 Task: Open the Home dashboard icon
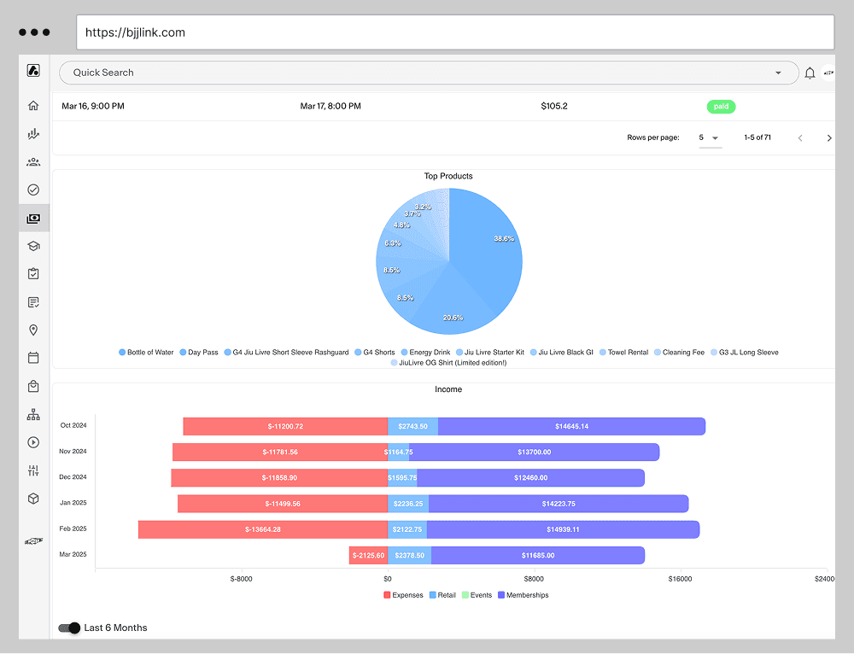[33, 105]
